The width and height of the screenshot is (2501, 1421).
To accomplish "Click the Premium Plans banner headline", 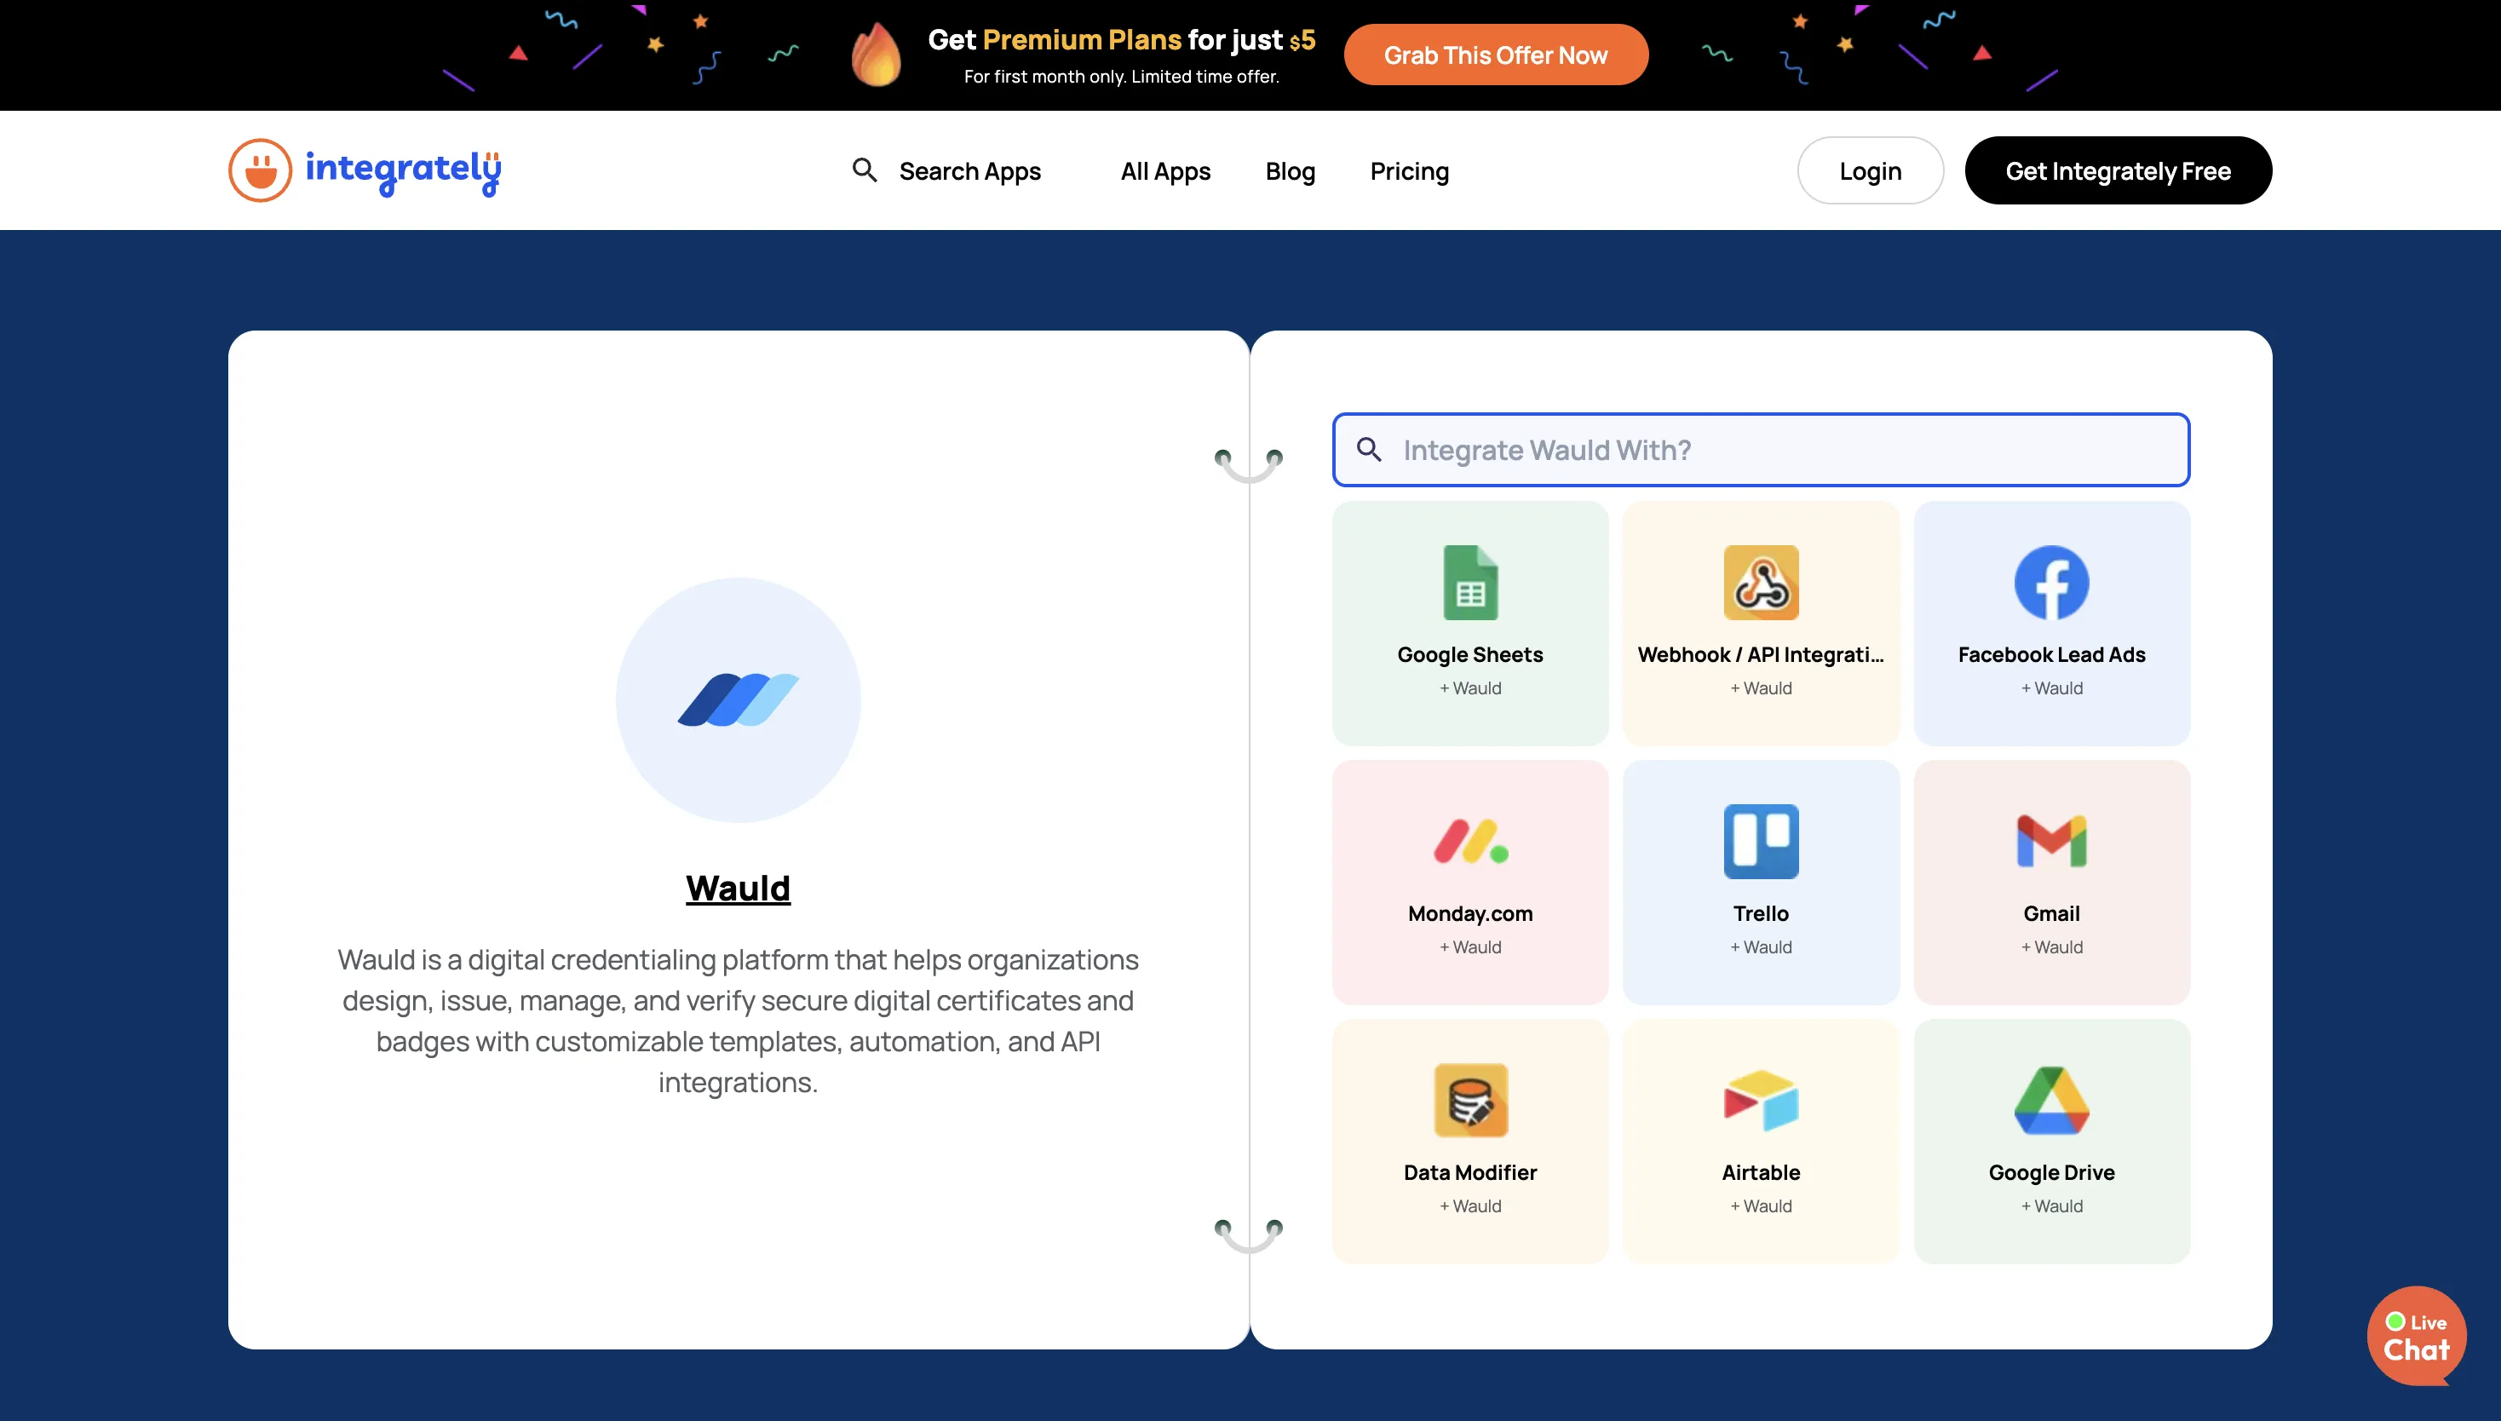I will click(x=1121, y=39).
